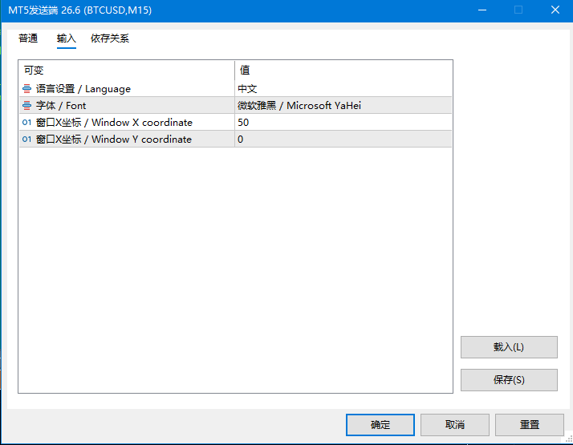The height and width of the screenshot is (445, 573).
Task: Edit the Window Y coordinate value 0
Action: 343,139
